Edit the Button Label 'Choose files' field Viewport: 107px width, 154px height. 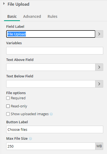55,129
